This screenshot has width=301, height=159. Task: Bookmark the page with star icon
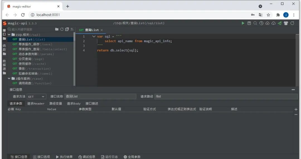[268, 15]
